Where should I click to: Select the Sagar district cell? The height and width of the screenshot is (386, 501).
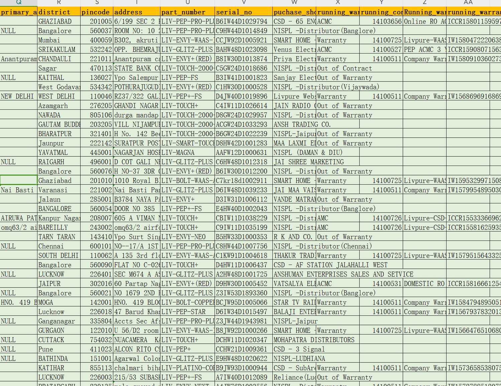click(x=59, y=68)
